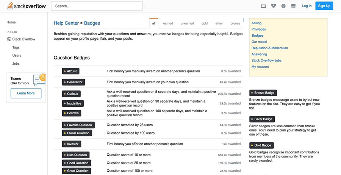Click Learn More about Teams
This screenshot has width=341, height=175.
coord(26,93)
